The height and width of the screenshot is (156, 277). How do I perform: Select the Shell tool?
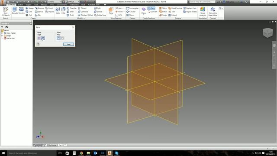coord(70,12)
